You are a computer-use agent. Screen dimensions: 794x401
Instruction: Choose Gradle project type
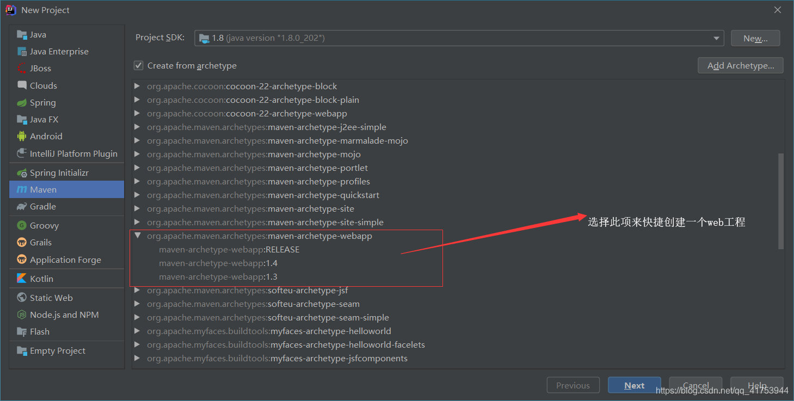(x=67, y=206)
